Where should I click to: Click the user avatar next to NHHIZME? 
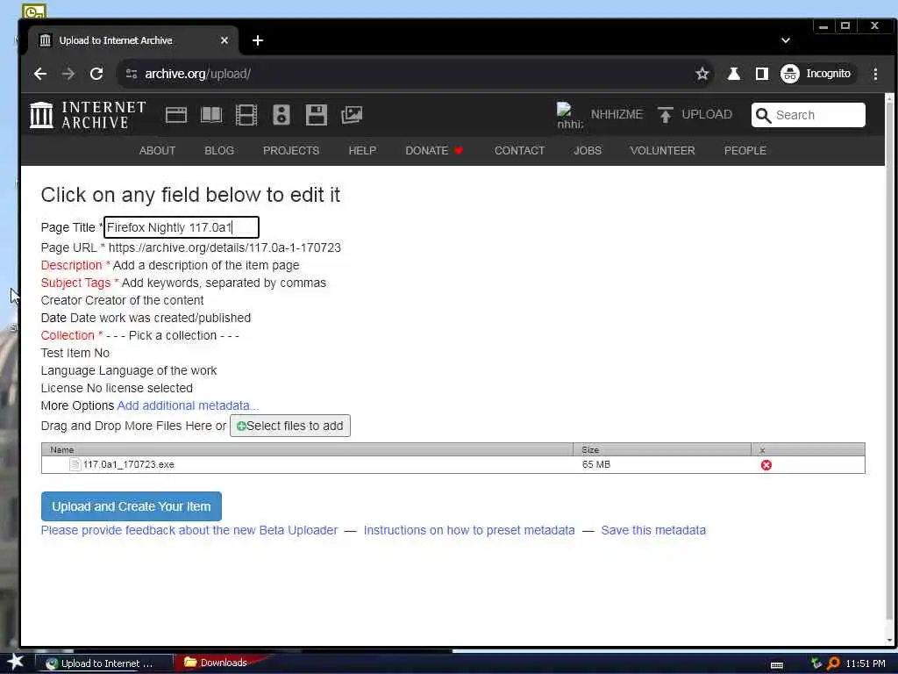[x=569, y=115]
